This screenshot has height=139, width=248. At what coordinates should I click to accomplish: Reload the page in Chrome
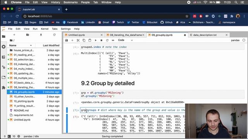pyautogui.click(x=17, y=16)
